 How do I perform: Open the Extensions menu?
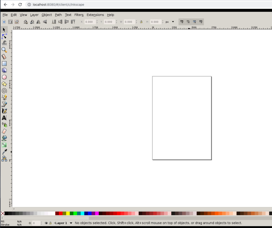coord(95,15)
